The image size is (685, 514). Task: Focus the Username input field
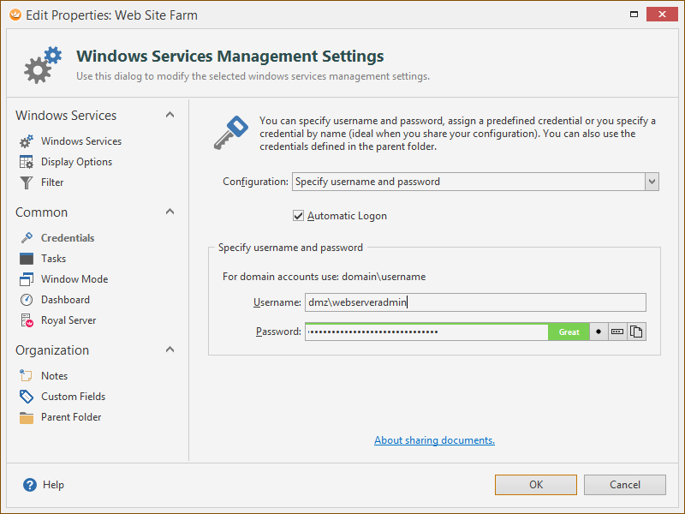[x=475, y=302]
